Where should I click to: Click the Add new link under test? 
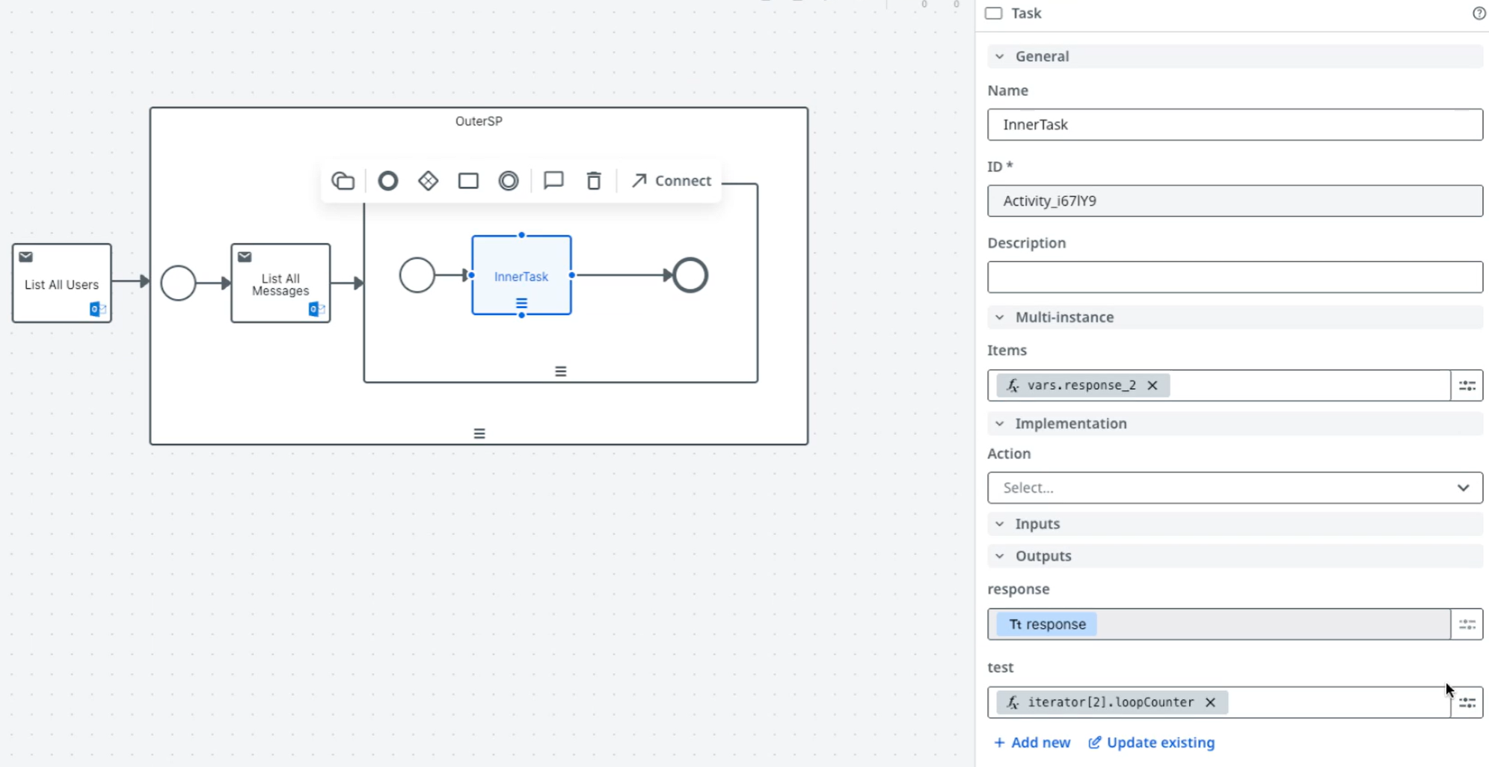tap(1032, 742)
